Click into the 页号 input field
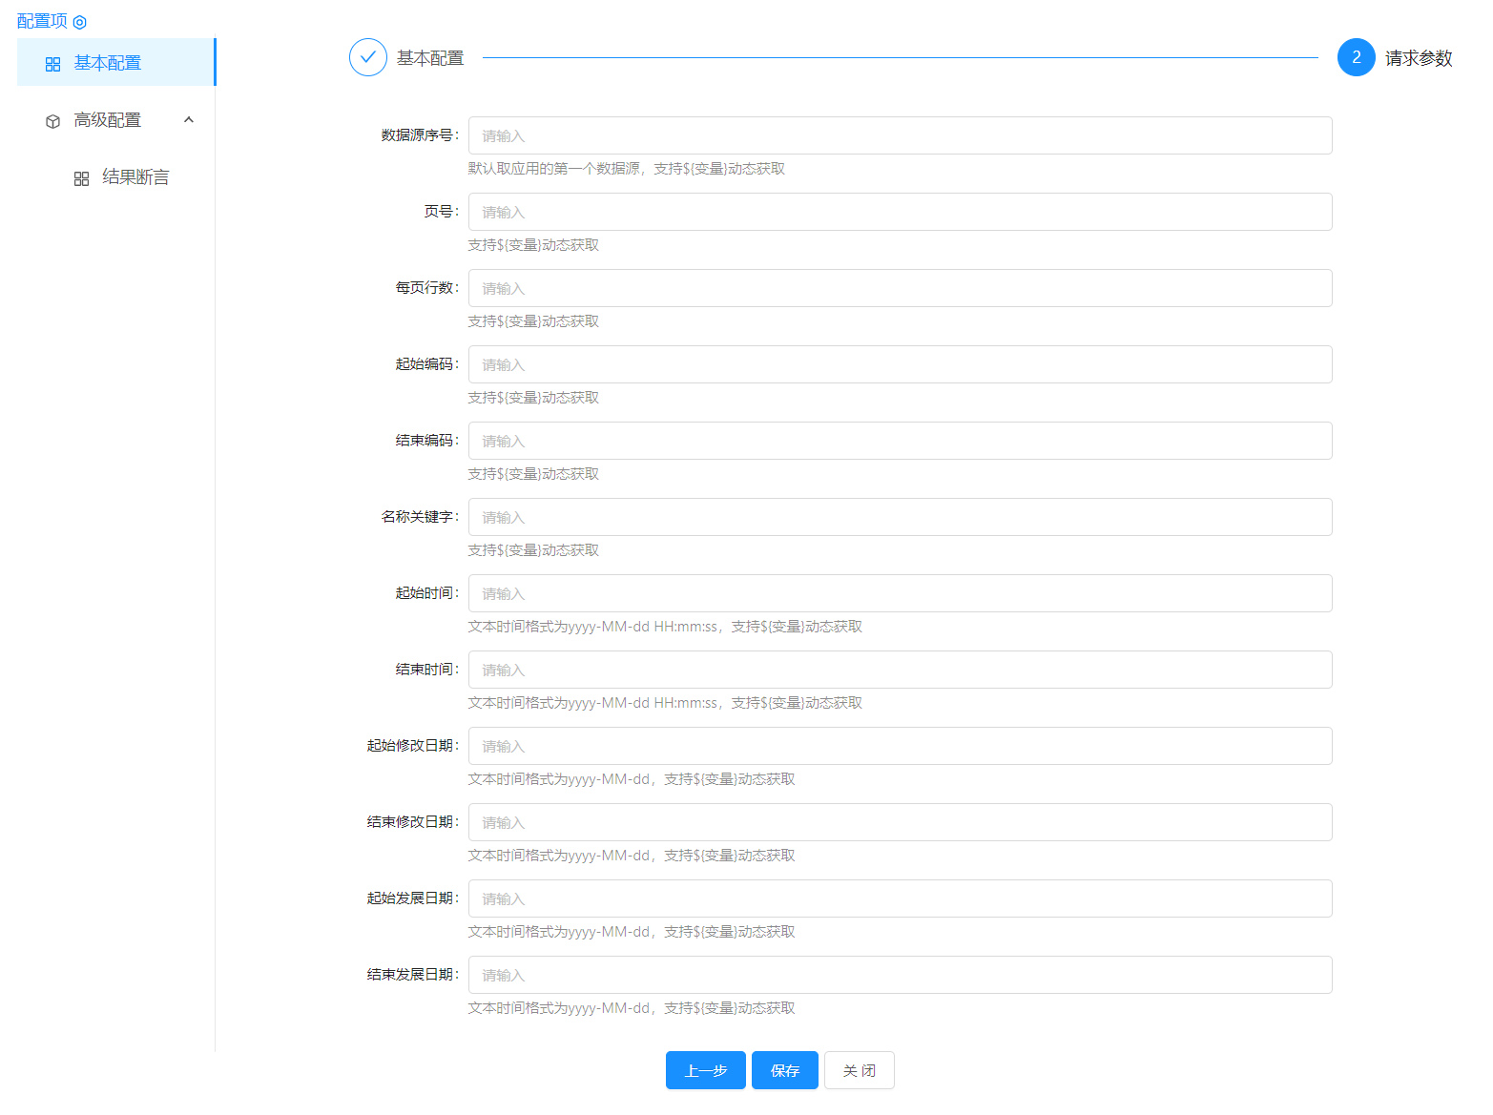The height and width of the screenshot is (1115, 1493). [x=900, y=212]
